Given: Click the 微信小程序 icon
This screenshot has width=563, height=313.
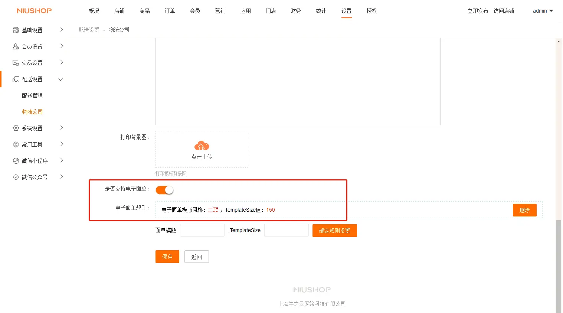Looking at the screenshot, I should pos(16,161).
